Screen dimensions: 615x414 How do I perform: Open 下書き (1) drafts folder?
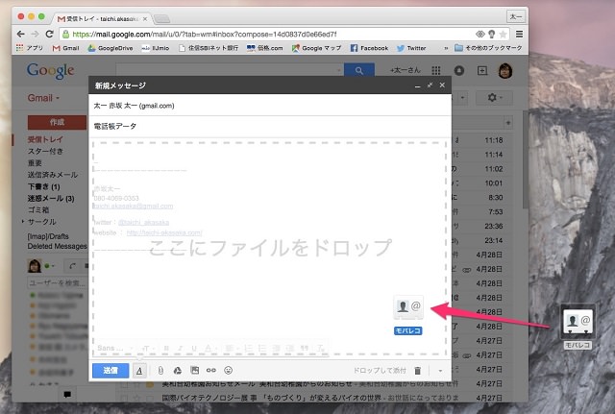tap(43, 186)
